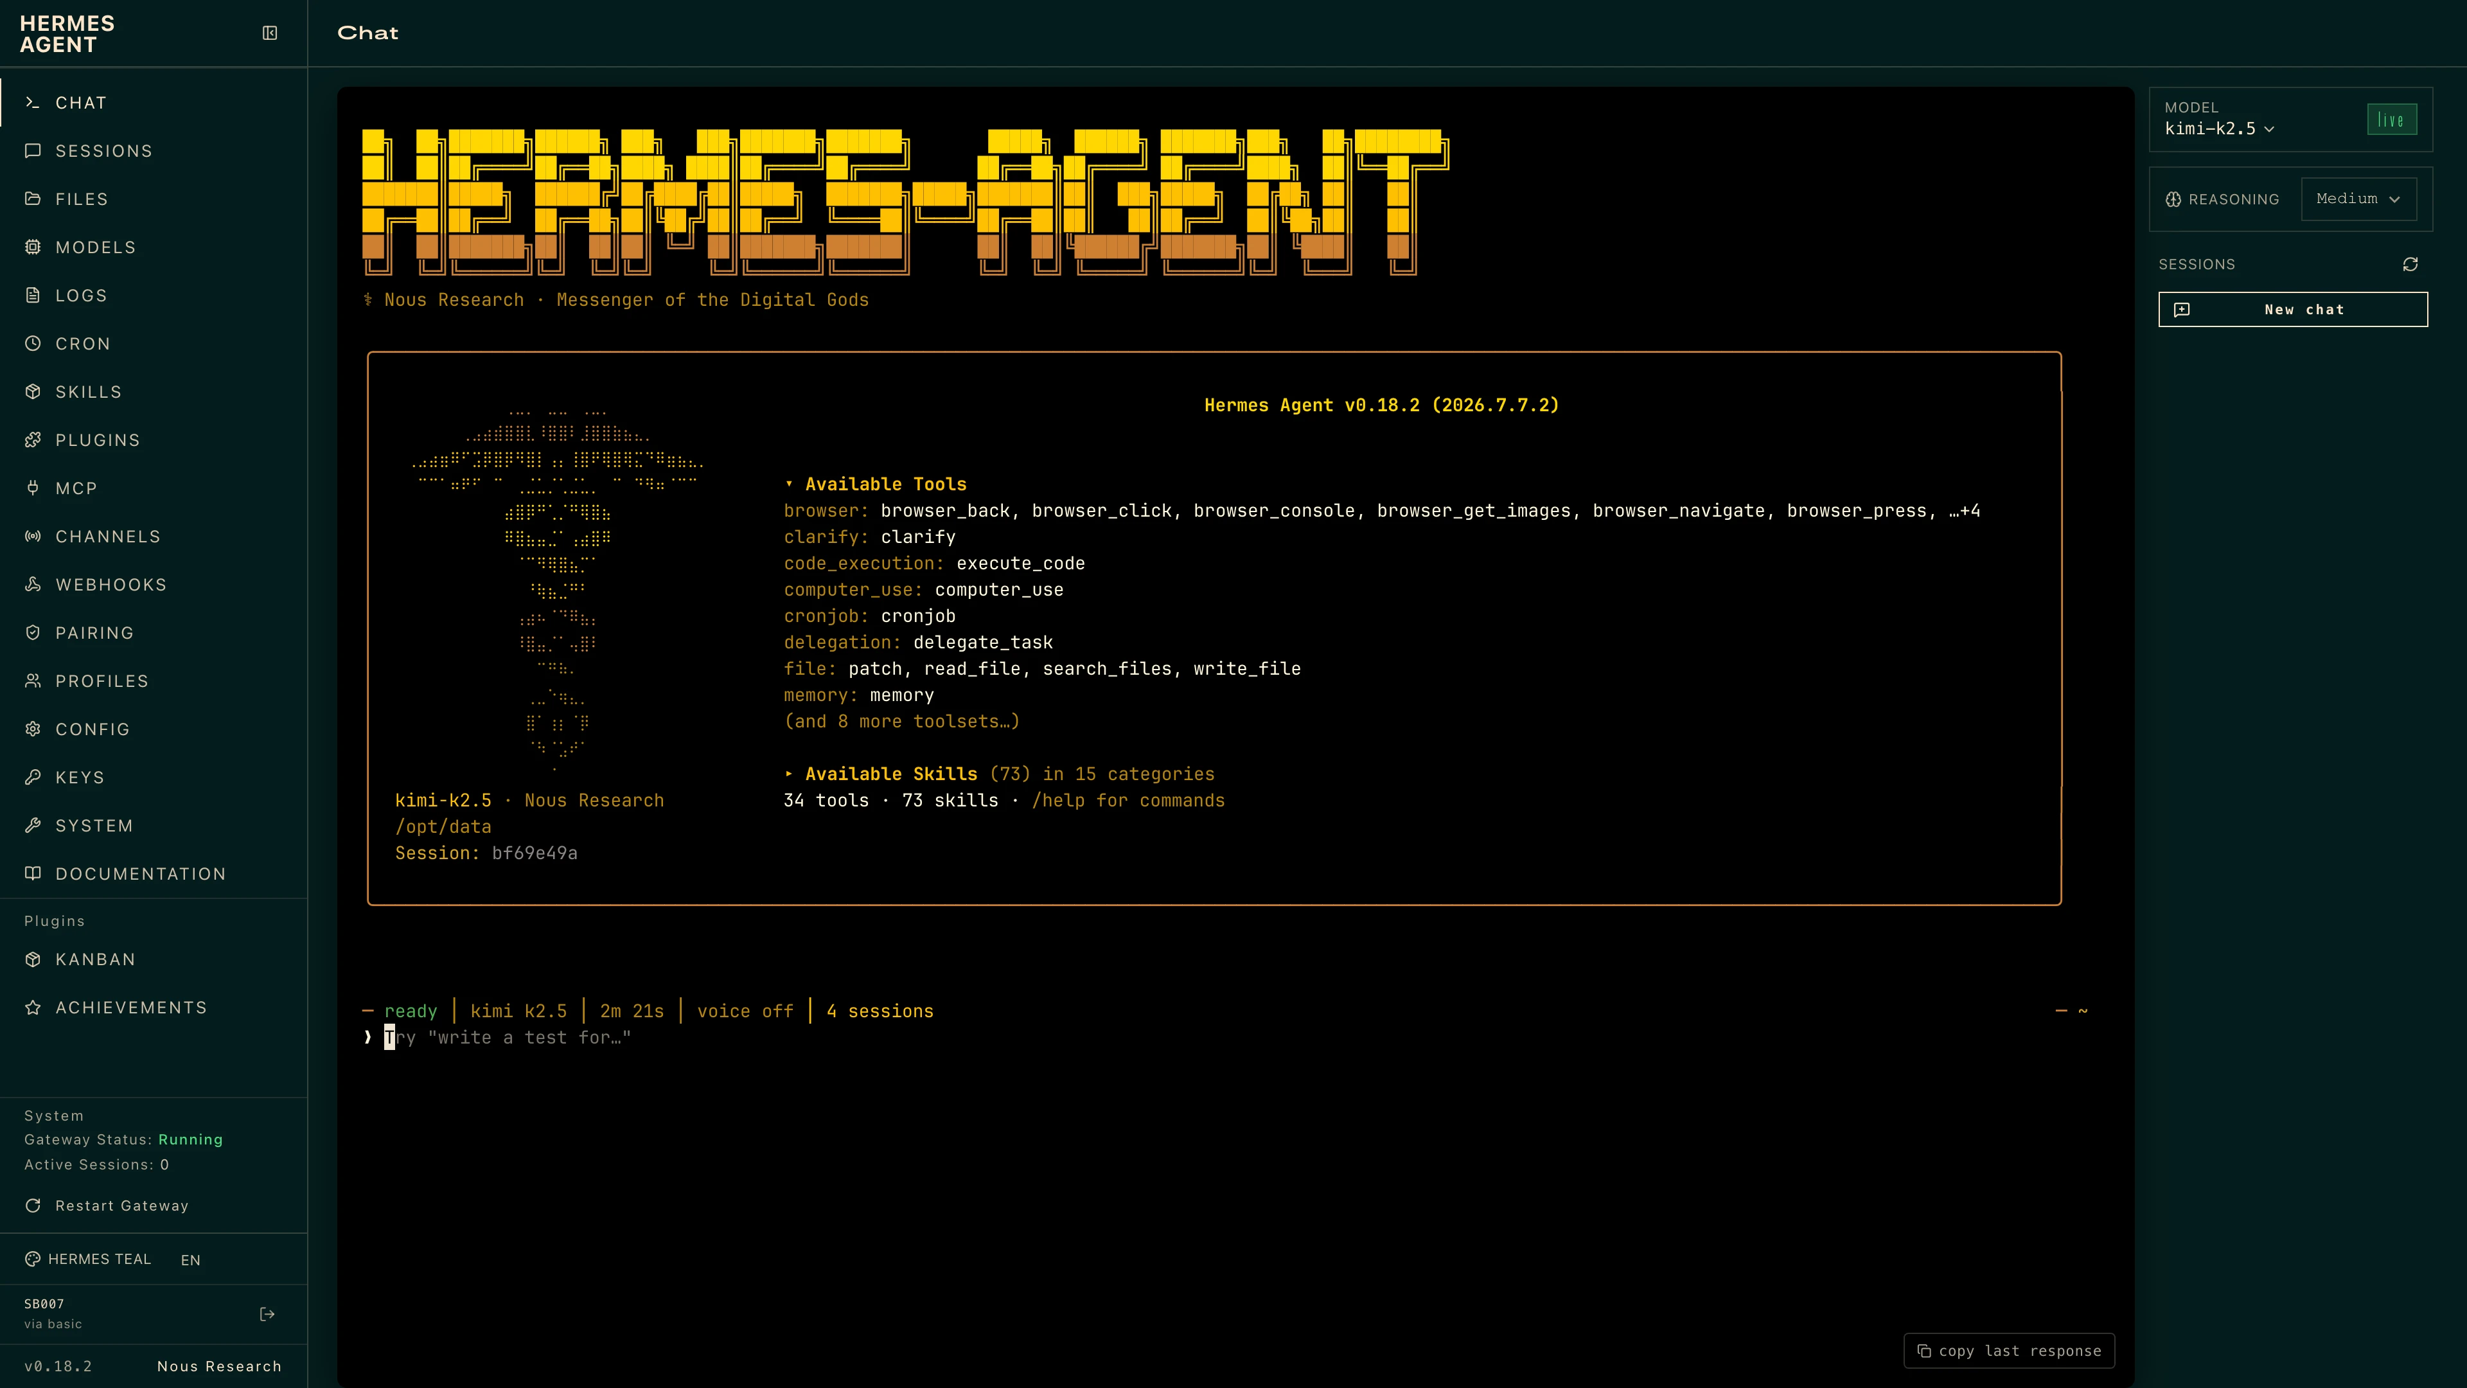Image resolution: width=2467 pixels, height=1388 pixels.
Task: Click the ready status indicator
Action: (411, 1011)
